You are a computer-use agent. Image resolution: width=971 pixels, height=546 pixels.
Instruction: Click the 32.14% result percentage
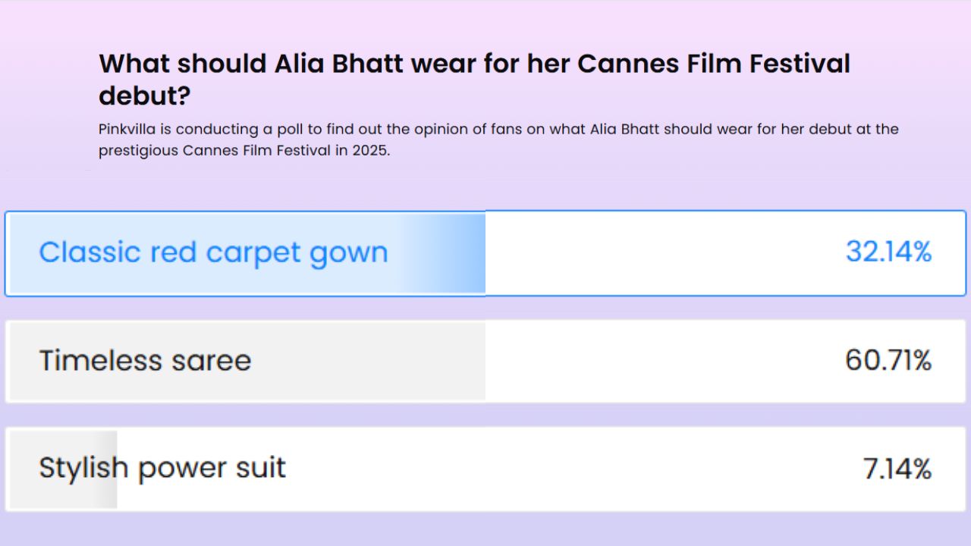pyautogui.click(x=888, y=252)
